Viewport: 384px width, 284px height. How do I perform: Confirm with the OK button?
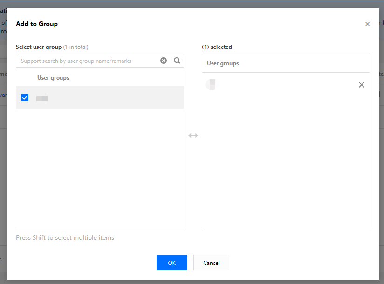171,263
